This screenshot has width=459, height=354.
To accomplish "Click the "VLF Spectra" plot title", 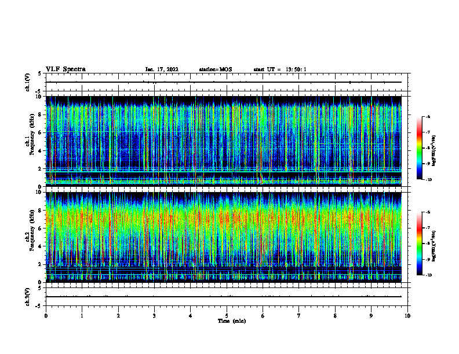I will (65, 69).
